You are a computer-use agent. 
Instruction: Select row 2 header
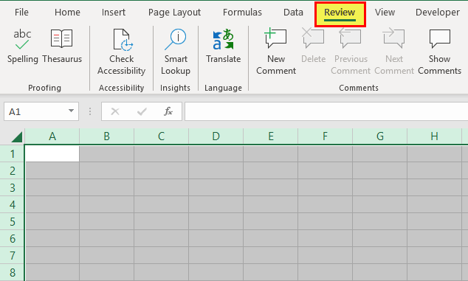pyautogui.click(x=12, y=170)
